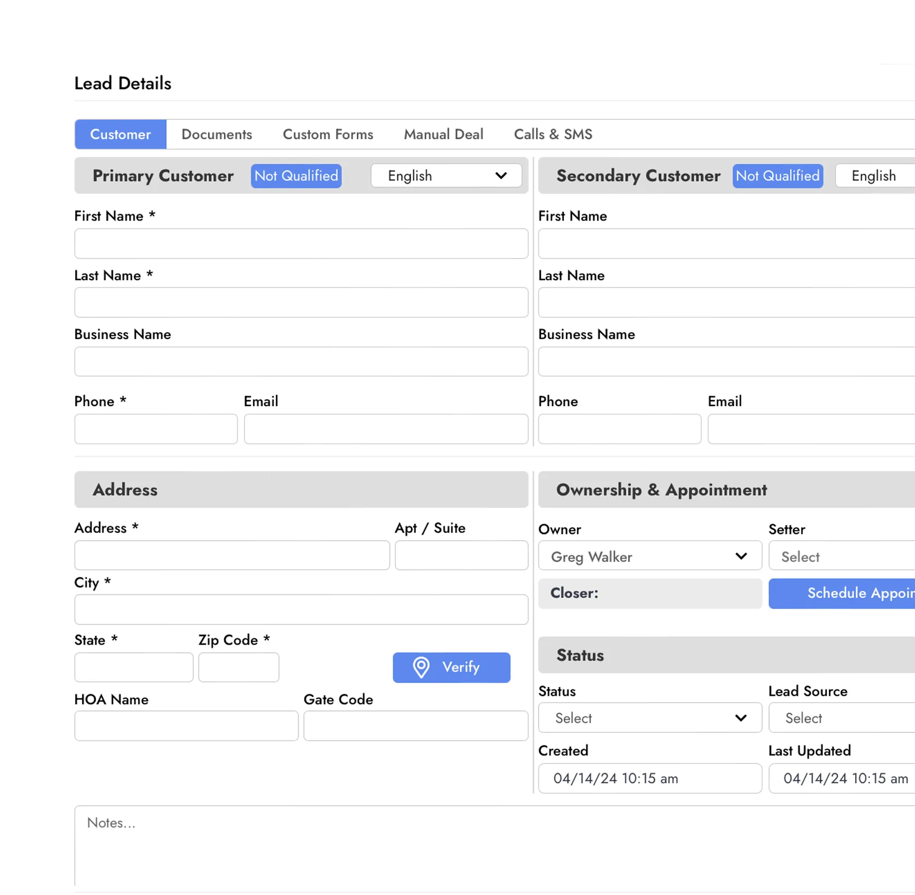This screenshot has width=915, height=895.
Task: Open the primary customer language chevron
Action: coord(499,175)
